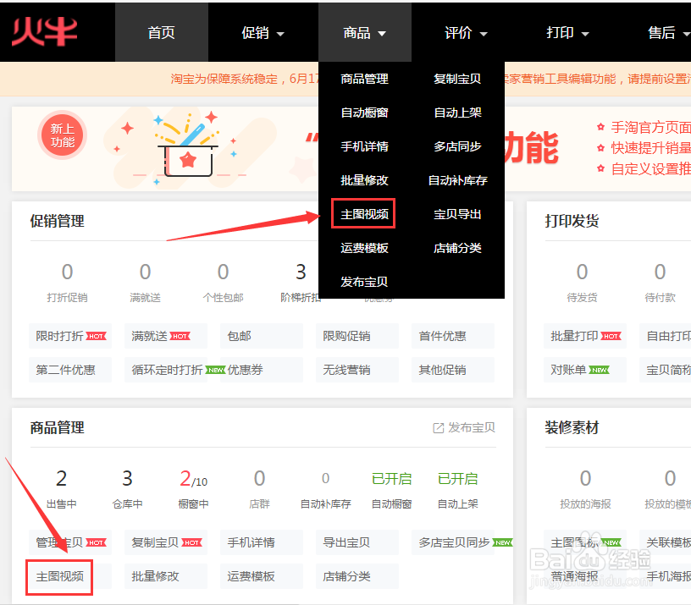The image size is (691, 605).
Task: Click the 打折促销 count
Action: click(x=68, y=272)
